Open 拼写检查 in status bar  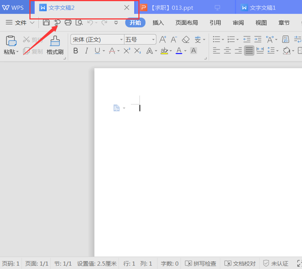tap(201, 263)
